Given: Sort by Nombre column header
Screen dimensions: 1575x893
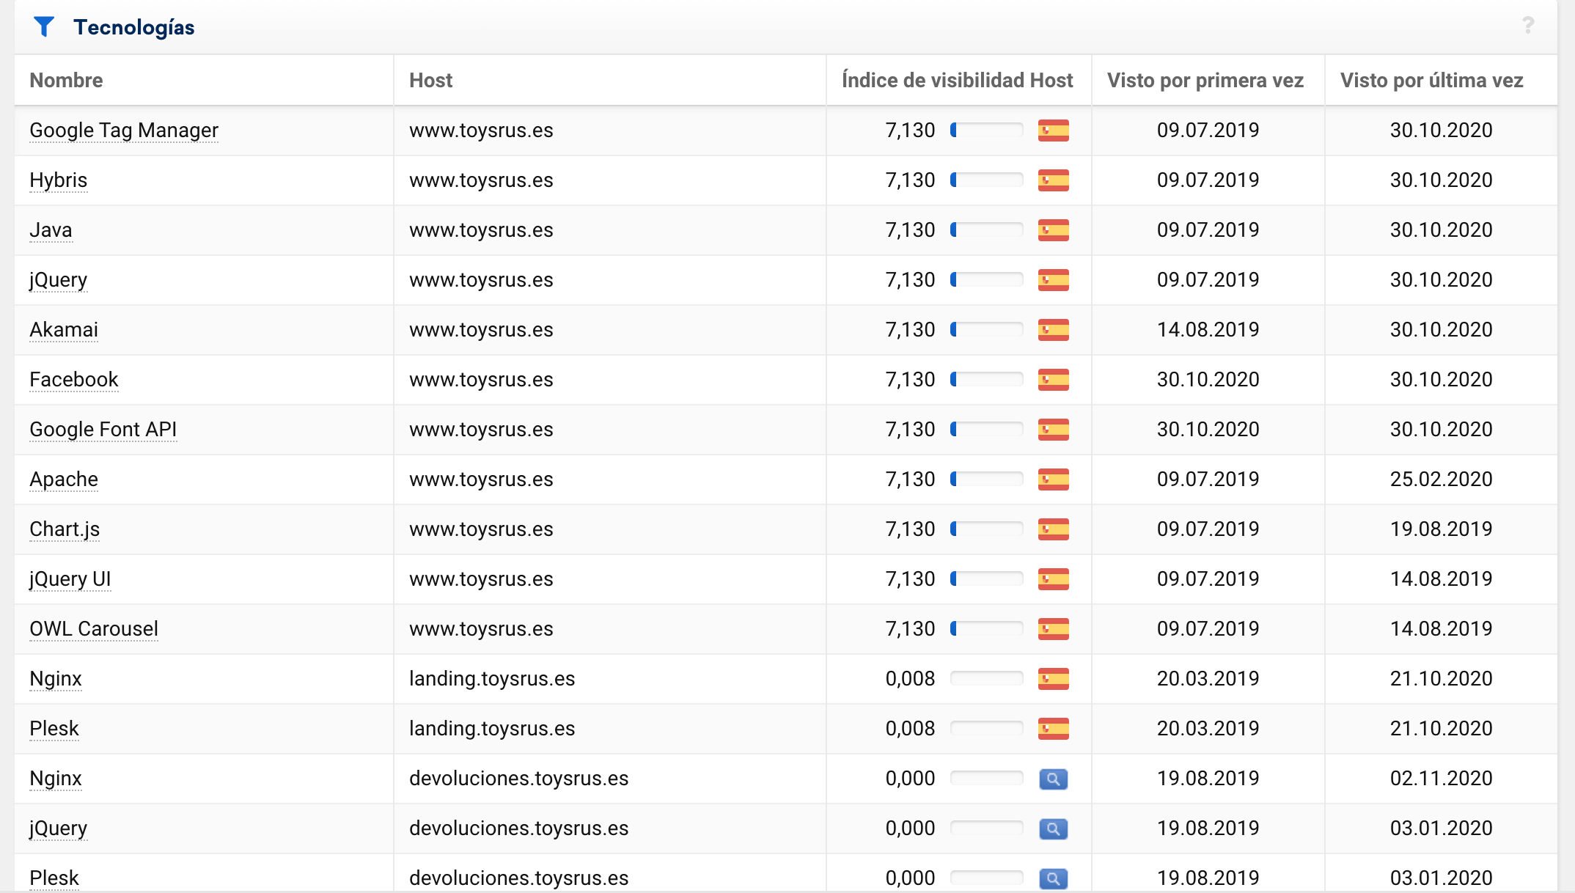Looking at the screenshot, I should tap(66, 80).
